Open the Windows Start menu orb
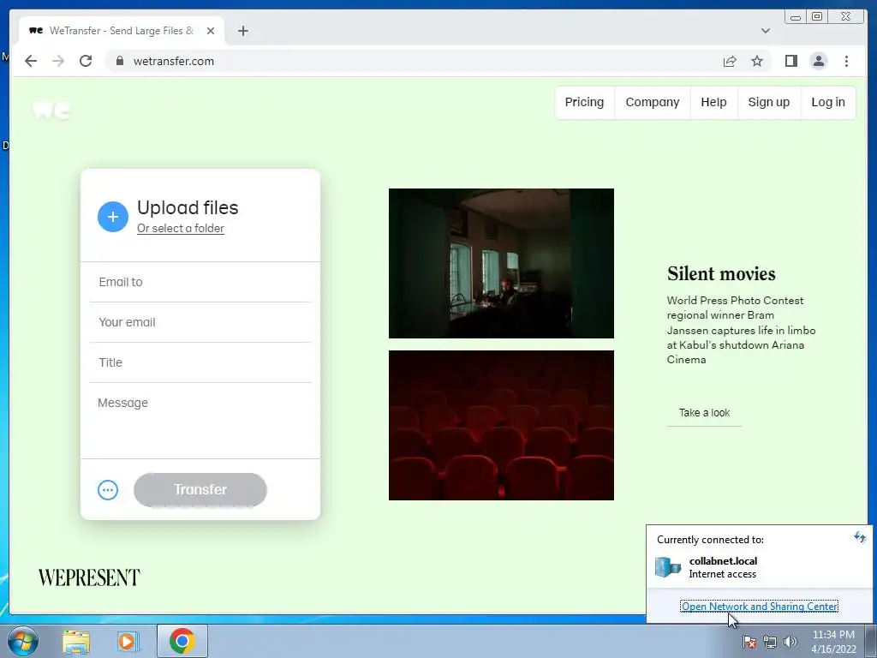This screenshot has width=877, height=658. [x=23, y=641]
